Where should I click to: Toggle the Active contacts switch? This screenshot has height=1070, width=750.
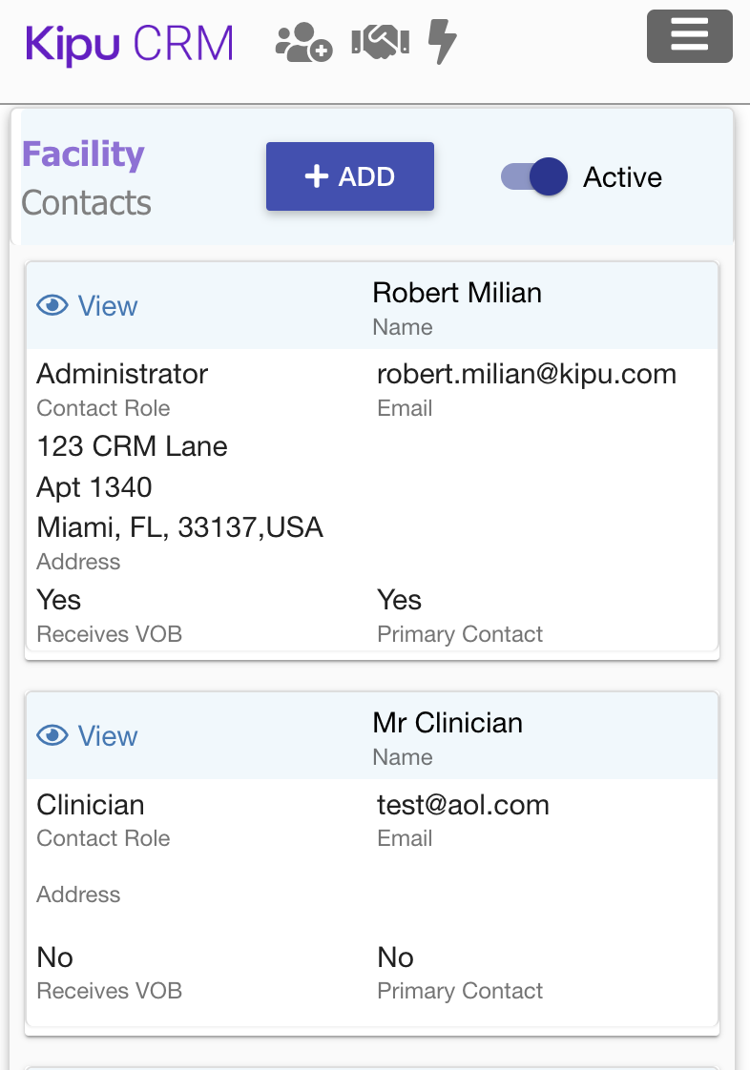point(535,176)
